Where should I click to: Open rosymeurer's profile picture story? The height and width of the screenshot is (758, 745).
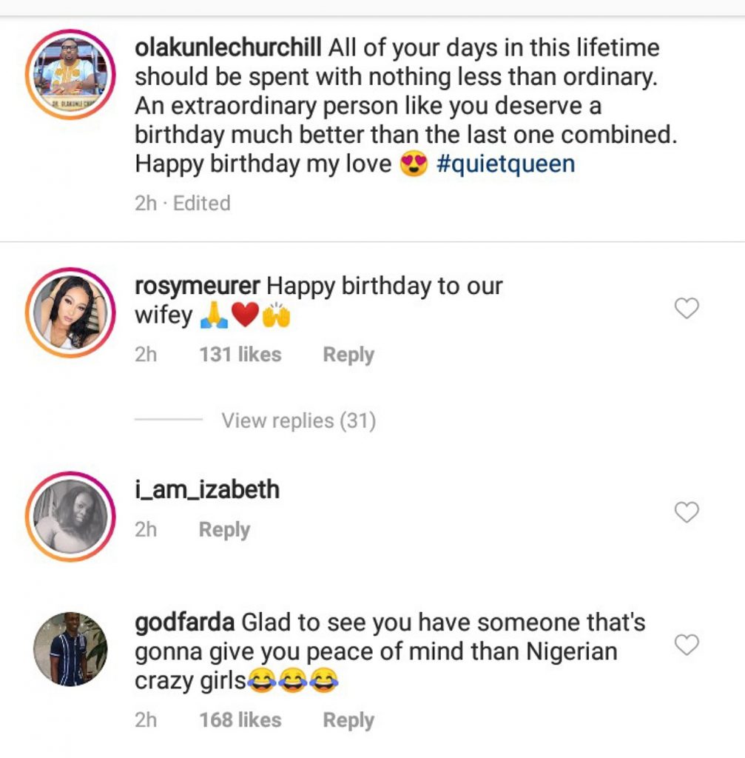[x=71, y=312]
